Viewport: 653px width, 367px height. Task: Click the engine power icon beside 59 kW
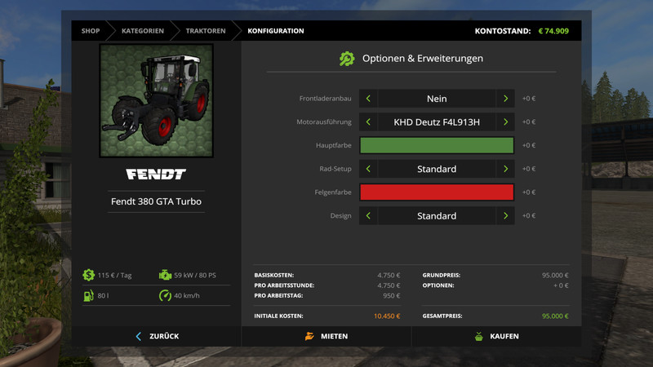click(165, 276)
